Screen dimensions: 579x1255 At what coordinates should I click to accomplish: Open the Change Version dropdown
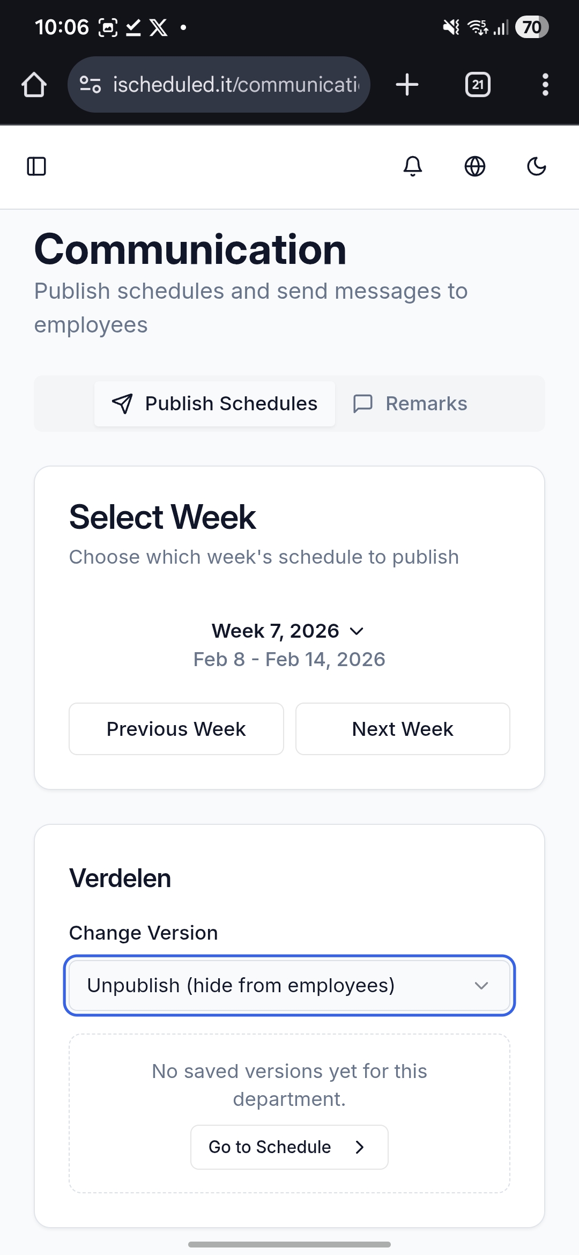pyautogui.click(x=289, y=985)
